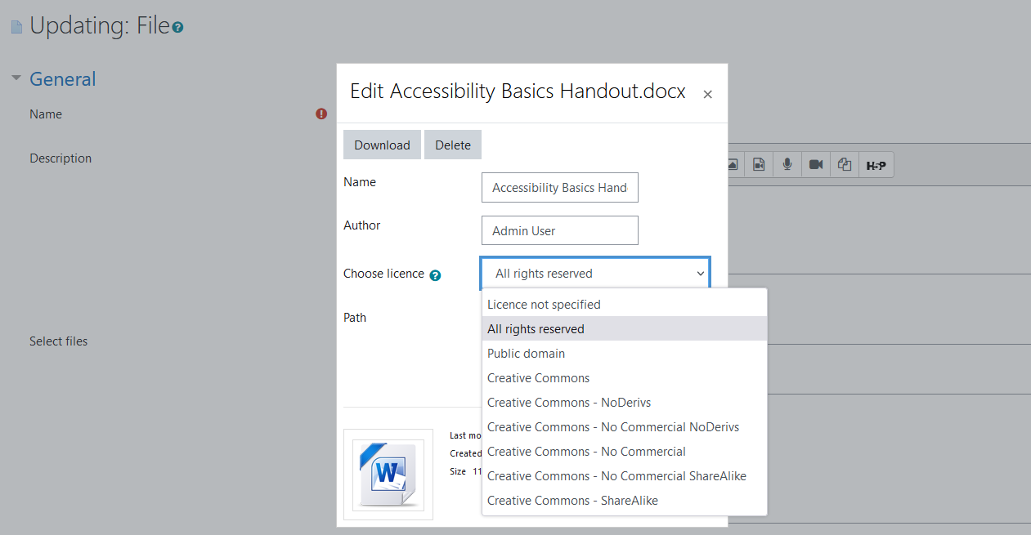Screen dimensions: 1031x535
Task: Click insert image icon in editor toolbar
Action: tap(733, 165)
